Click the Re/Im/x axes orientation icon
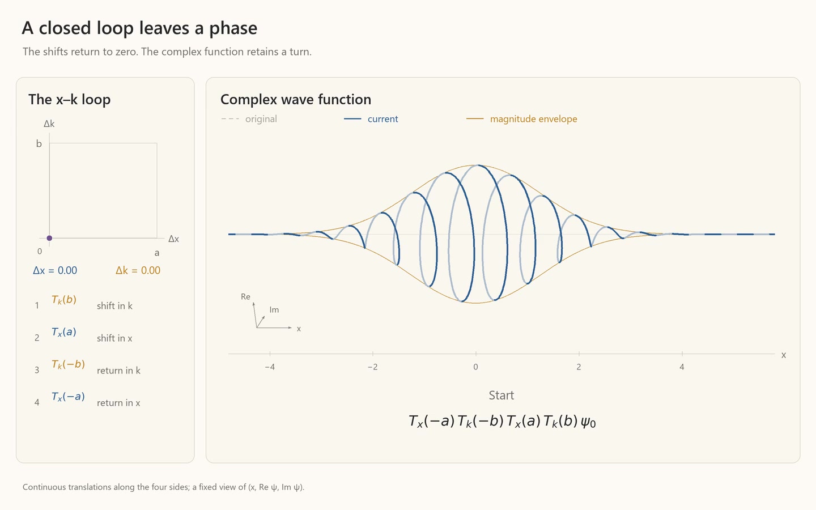Image resolution: width=816 pixels, height=510 pixels. click(x=271, y=313)
